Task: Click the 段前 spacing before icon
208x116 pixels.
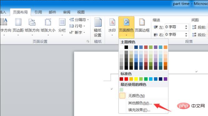Action: pos(194,27)
